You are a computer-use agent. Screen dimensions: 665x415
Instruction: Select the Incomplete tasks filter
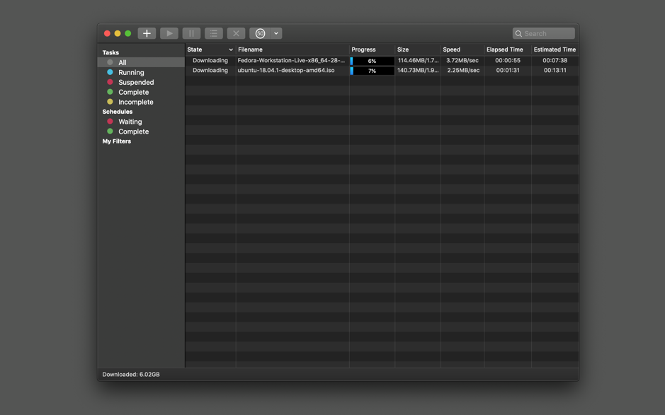pyautogui.click(x=135, y=102)
